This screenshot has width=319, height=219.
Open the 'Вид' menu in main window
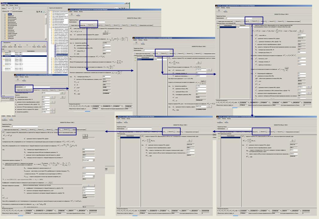click(7, 5)
